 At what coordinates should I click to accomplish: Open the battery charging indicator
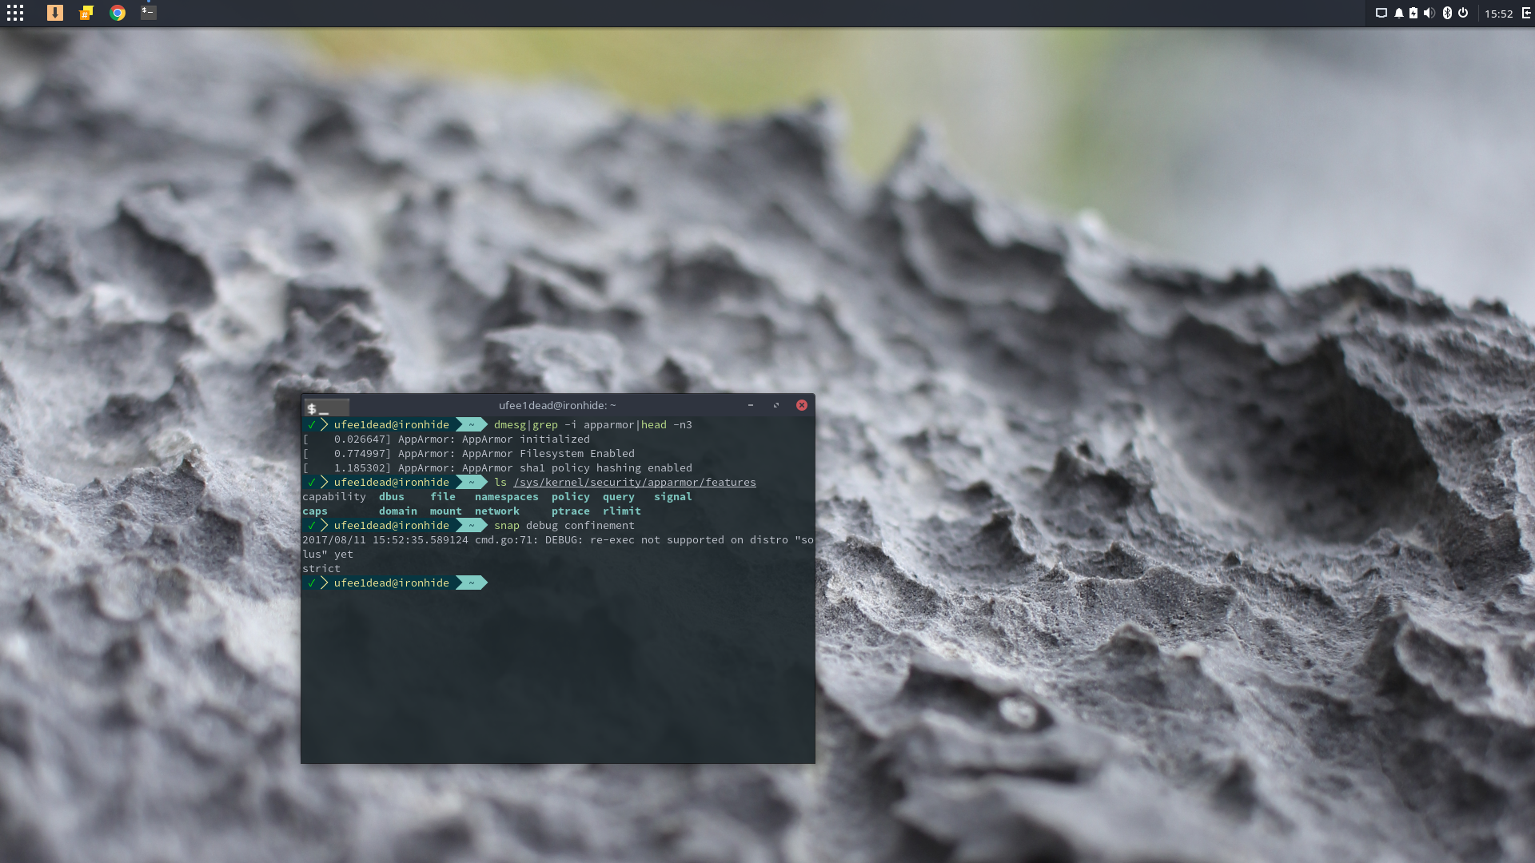click(1413, 13)
